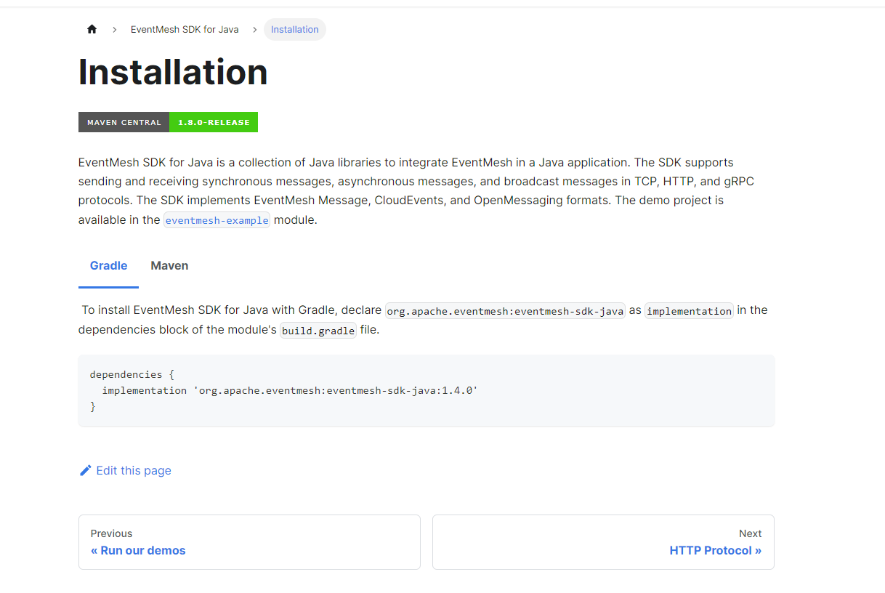Click the 1.8.0-RELEASE green badge label
Screen dimensions: 885x593
pos(214,122)
